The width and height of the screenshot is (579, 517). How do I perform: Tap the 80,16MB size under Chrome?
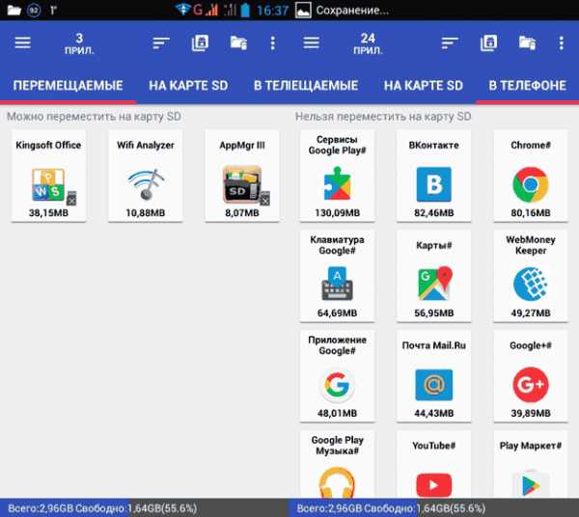531,213
